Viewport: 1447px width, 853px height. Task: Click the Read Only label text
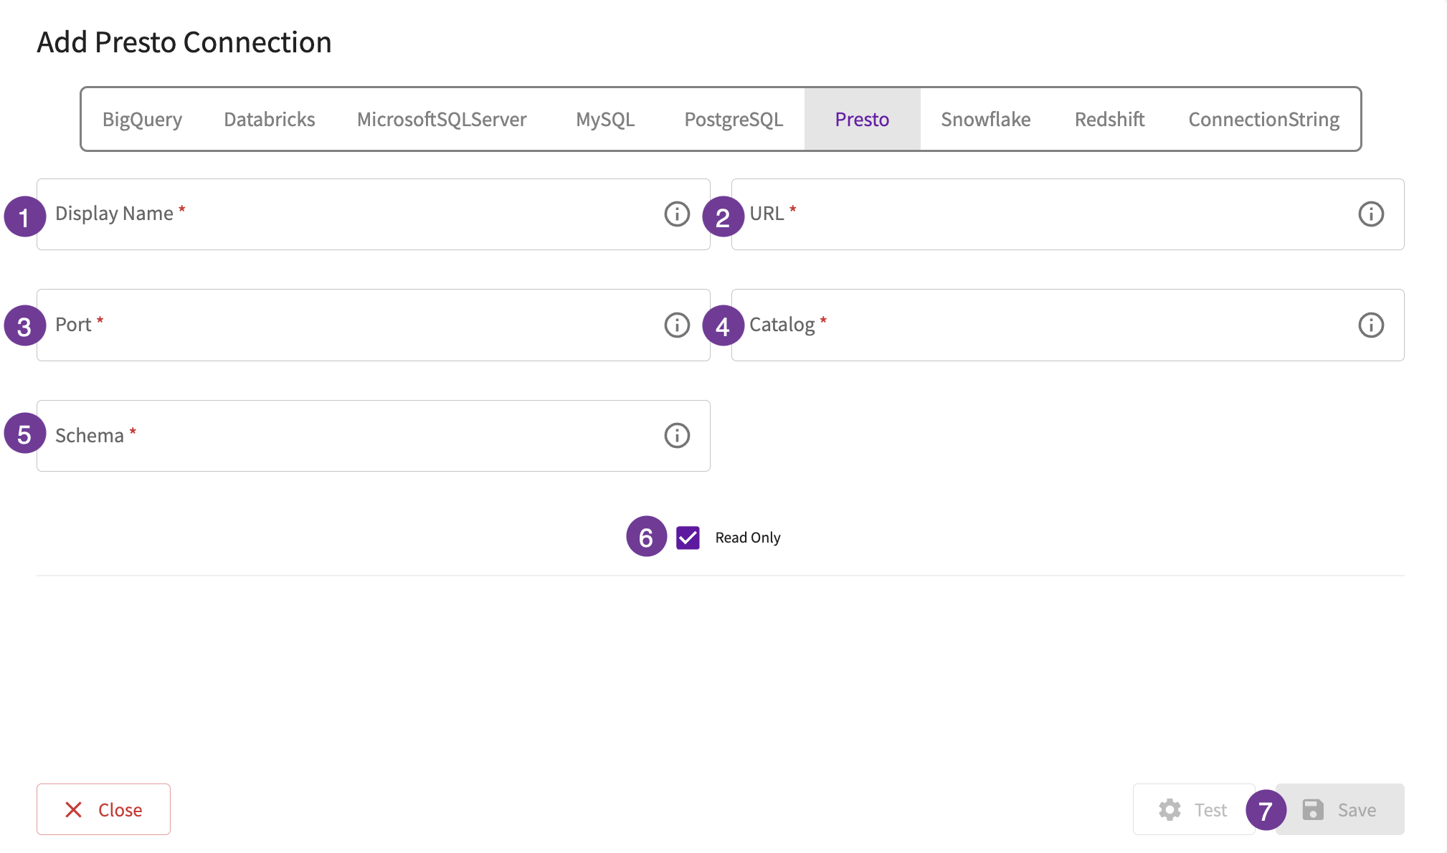(748, 538)
